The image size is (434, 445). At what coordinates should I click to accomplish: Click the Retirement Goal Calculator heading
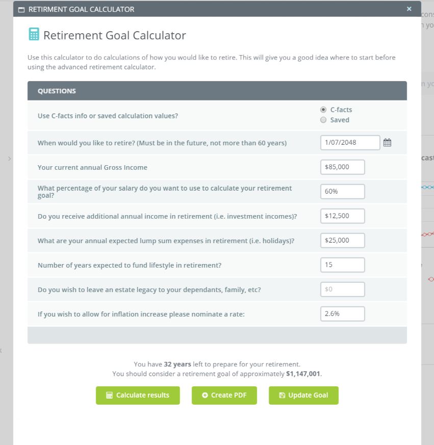click(x=114, y=35)
